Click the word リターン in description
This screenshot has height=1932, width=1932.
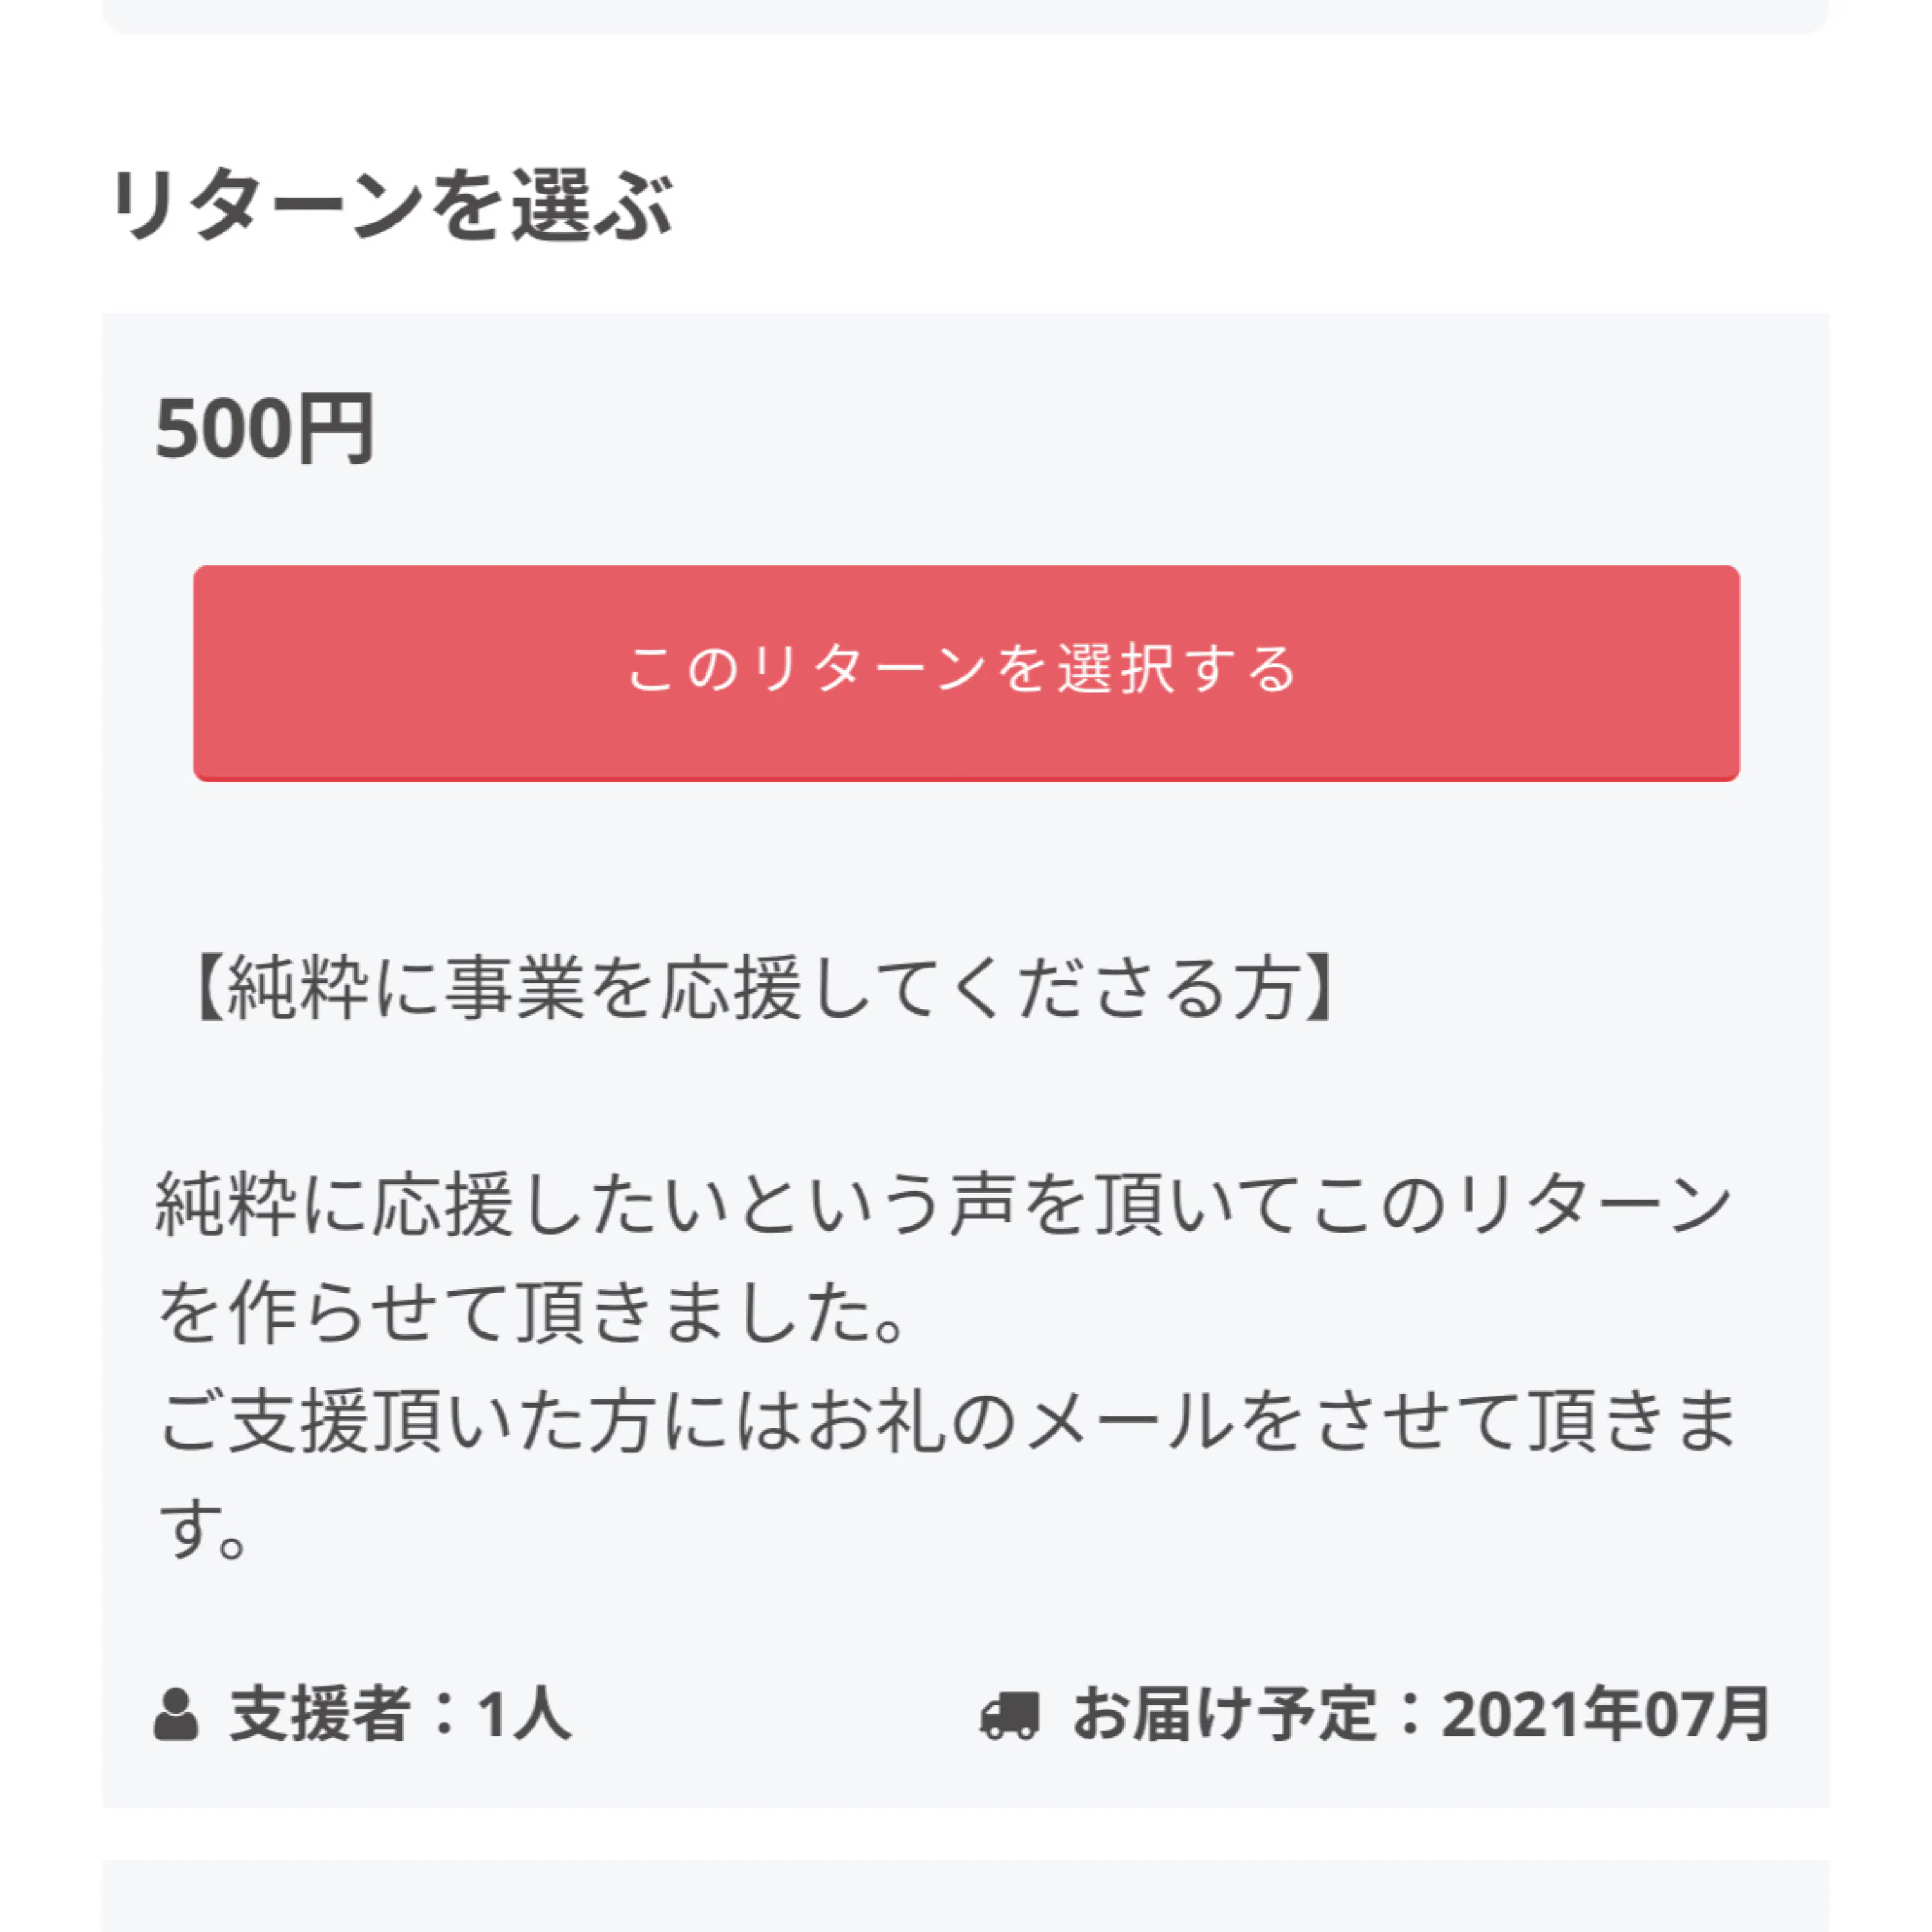[1594, 1204]
